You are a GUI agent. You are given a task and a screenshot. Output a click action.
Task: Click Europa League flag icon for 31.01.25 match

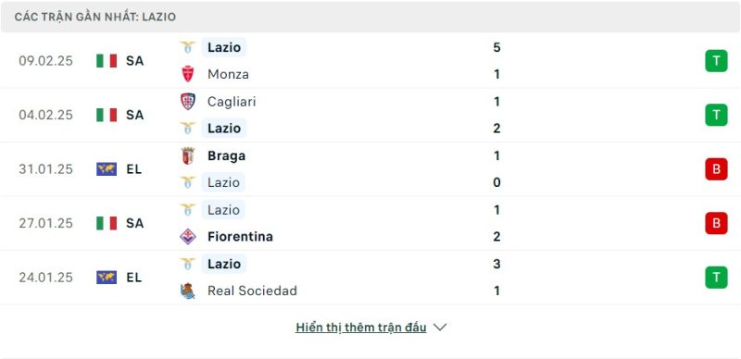click(x=107, y=169)
